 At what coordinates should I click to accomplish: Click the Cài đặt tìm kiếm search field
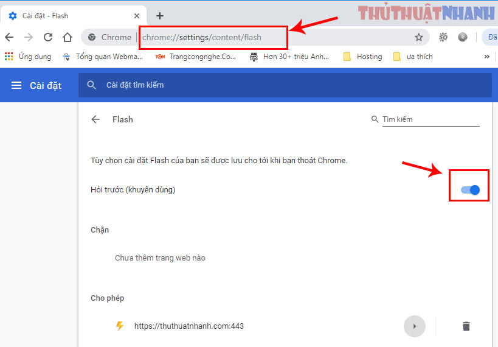(x=285, y=85)
